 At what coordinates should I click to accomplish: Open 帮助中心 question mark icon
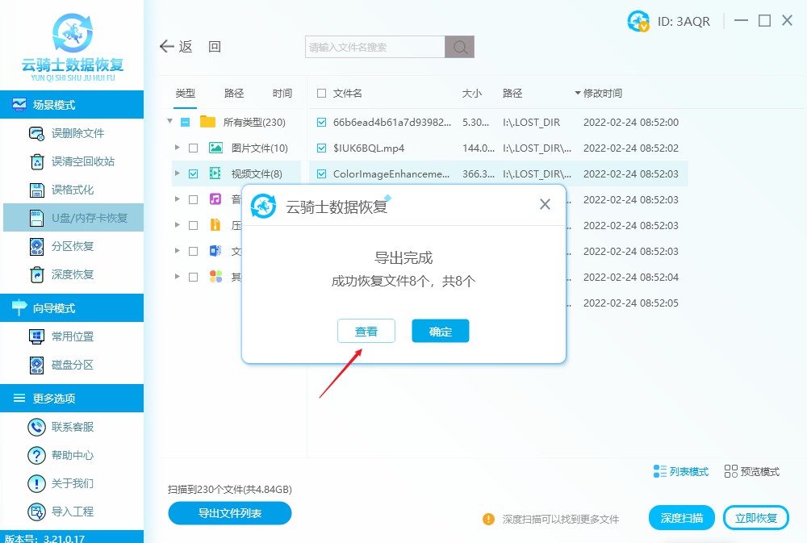[x=36, y=456]
